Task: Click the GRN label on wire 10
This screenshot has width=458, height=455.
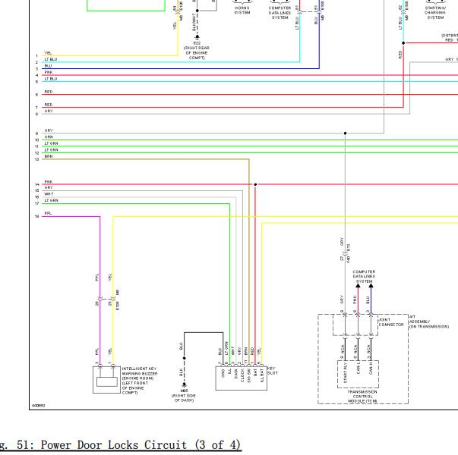Action: tap(49, 136)
